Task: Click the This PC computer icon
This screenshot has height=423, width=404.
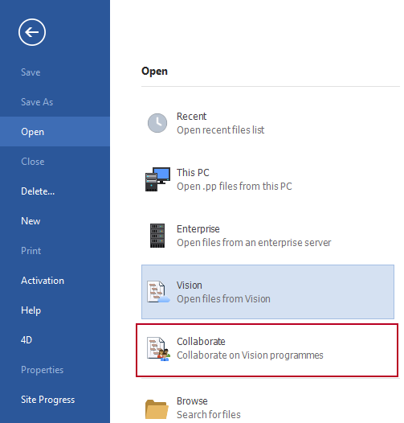Action: click(157, 179)
